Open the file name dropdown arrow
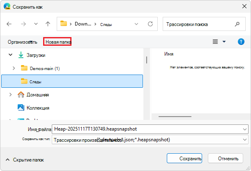Screen dimensions: 251x171 pos(244,129)
